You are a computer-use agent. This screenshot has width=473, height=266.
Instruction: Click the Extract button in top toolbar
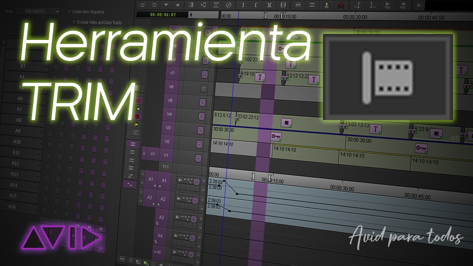click(312, 5)
